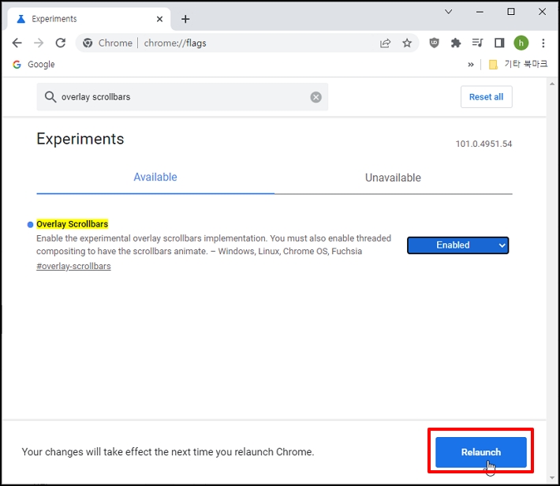The image size is (560, 486).
Task: Show hidden bookmarks with the double chevron
Action: point(471,65)
